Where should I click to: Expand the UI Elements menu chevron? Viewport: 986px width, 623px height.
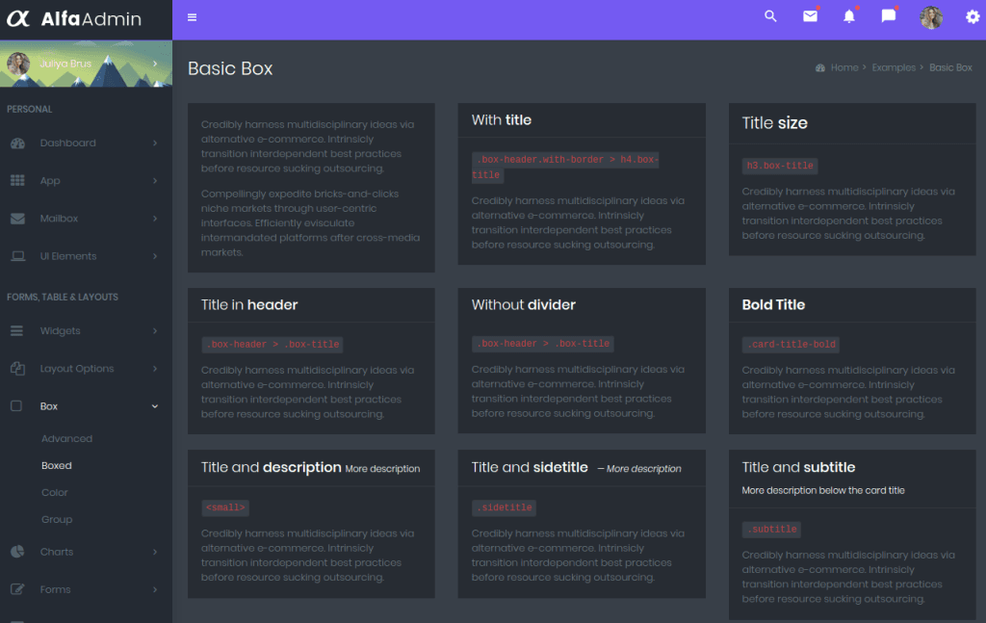pos(155,256)
